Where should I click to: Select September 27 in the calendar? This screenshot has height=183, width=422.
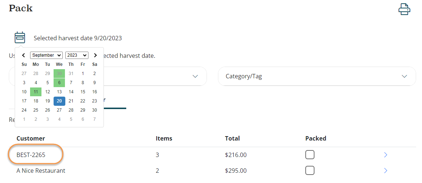[59, 110]
